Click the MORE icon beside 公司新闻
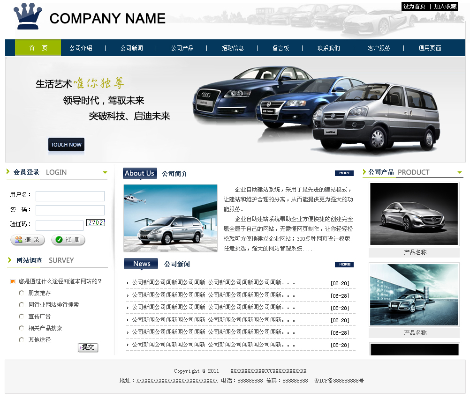470x398 pixels. 344,265
